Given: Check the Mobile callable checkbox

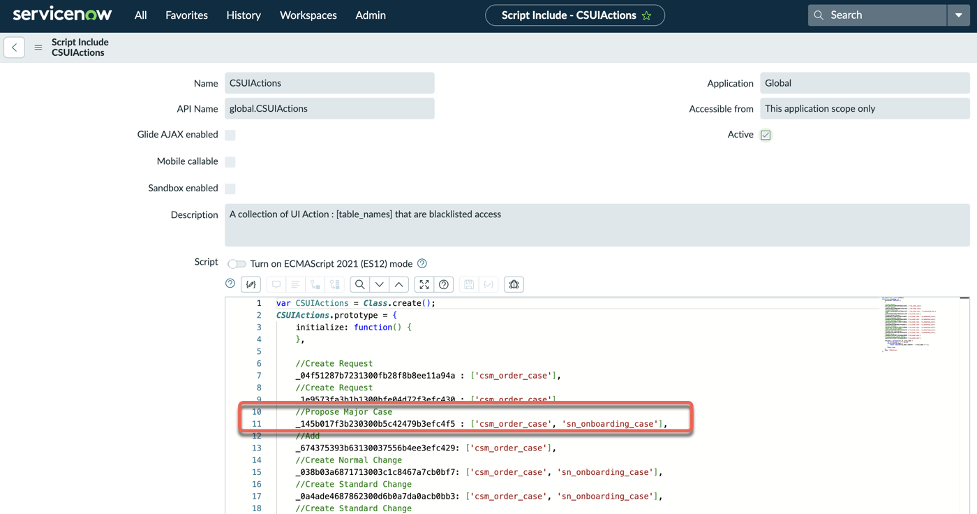Looking at the screenshot, I should 230,161.
